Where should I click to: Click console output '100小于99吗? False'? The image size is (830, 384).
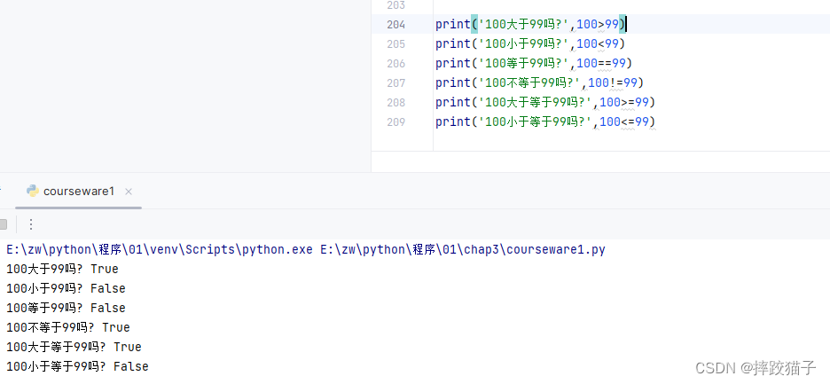click(67, 288)
